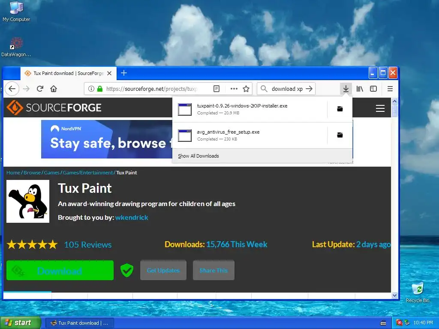The width and height of the screenshot is (439, 329).
Task: Click the taskbar clock showing 10:40 PM
Action: pyautogui.click(x=423, y=323)
